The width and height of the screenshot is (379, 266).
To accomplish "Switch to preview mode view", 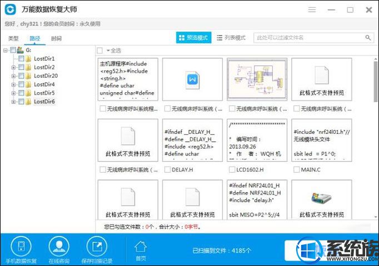I will tap(193, 38).
